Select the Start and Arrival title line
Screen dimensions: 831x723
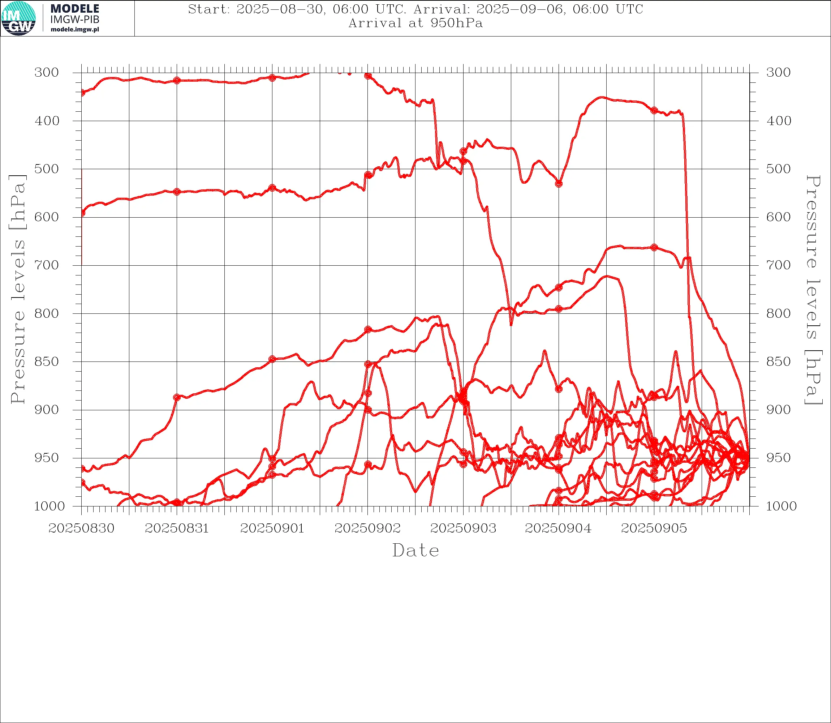pyautogui.click(x=415, y=9)
